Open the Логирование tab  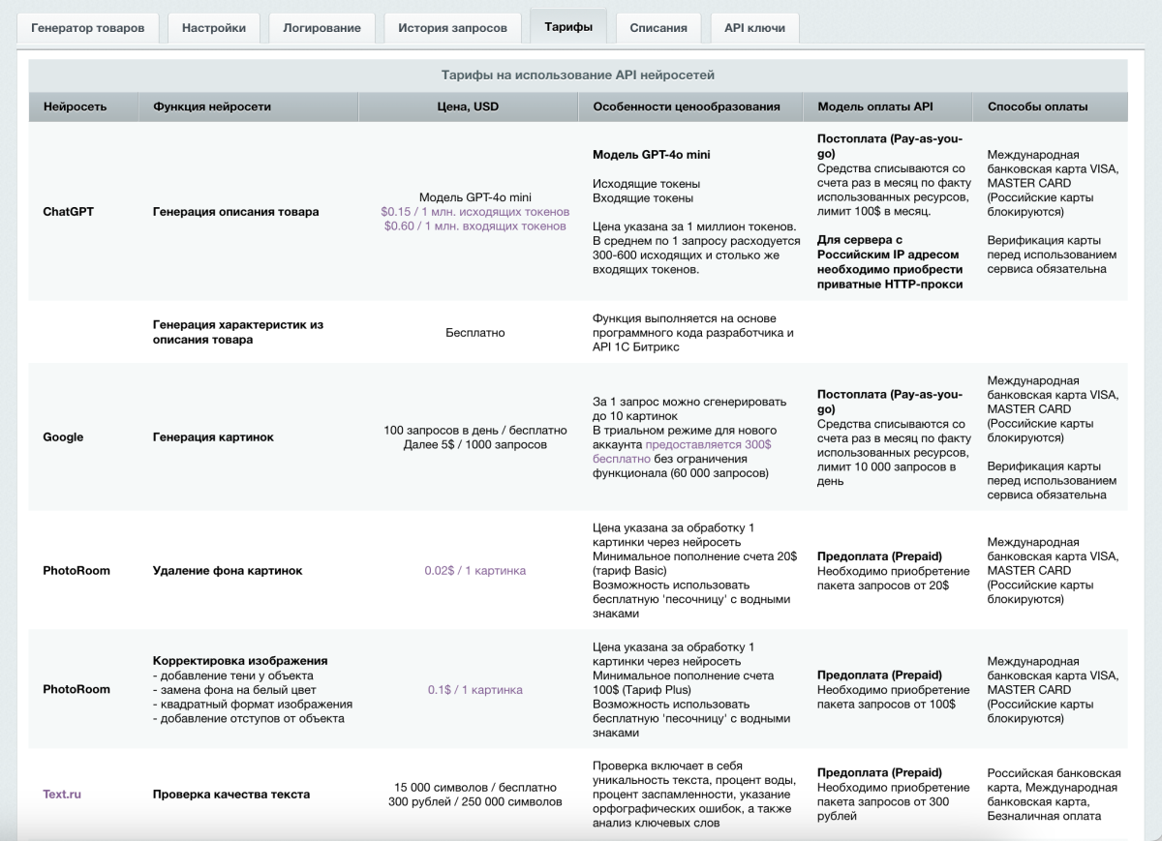point(321,28)
